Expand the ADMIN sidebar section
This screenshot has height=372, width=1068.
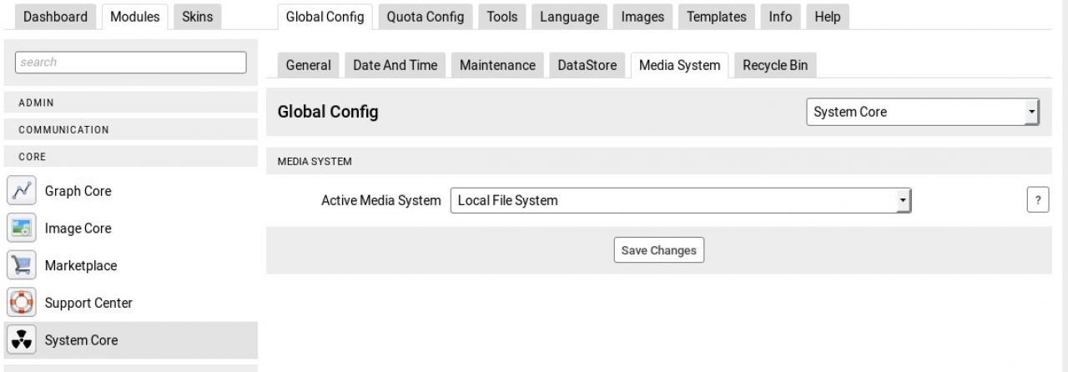pos(130,103)
